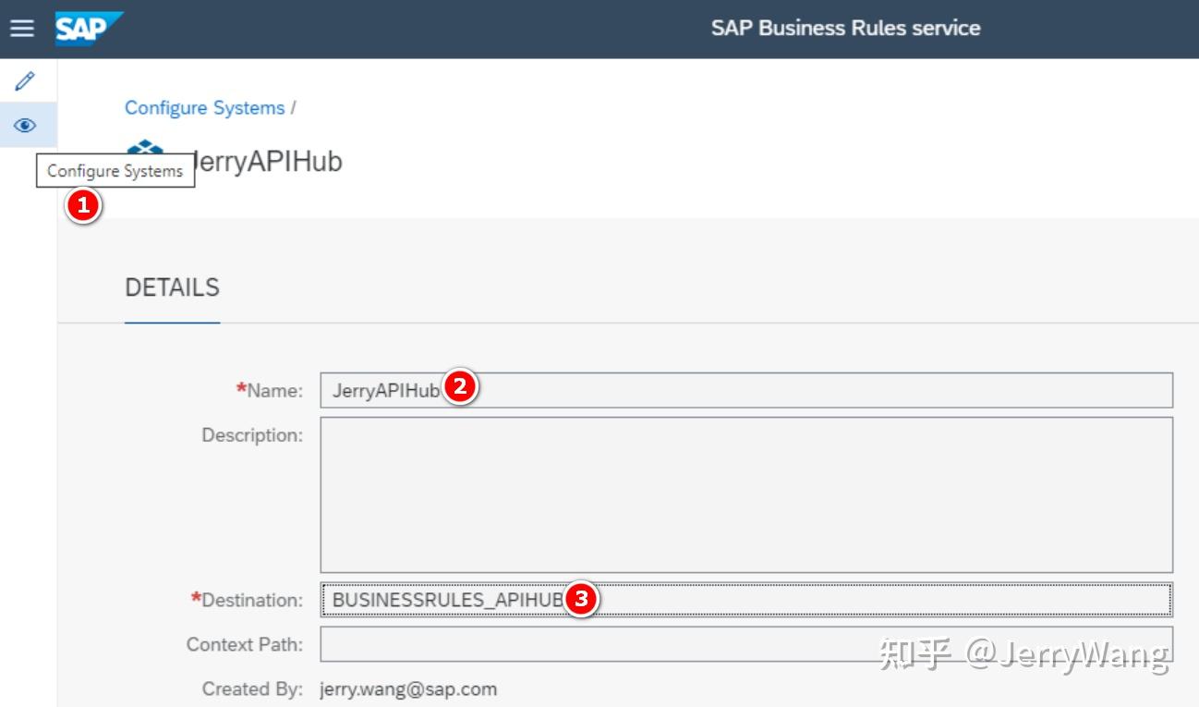Expand the Configure Systems breadcrumb path
This screenshot has height=707, width=1199.
205,107
